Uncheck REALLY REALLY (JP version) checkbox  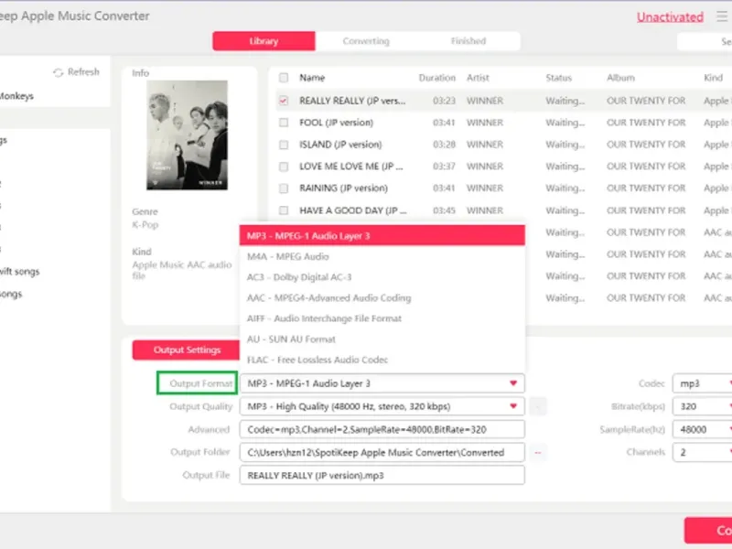[284, 101]
